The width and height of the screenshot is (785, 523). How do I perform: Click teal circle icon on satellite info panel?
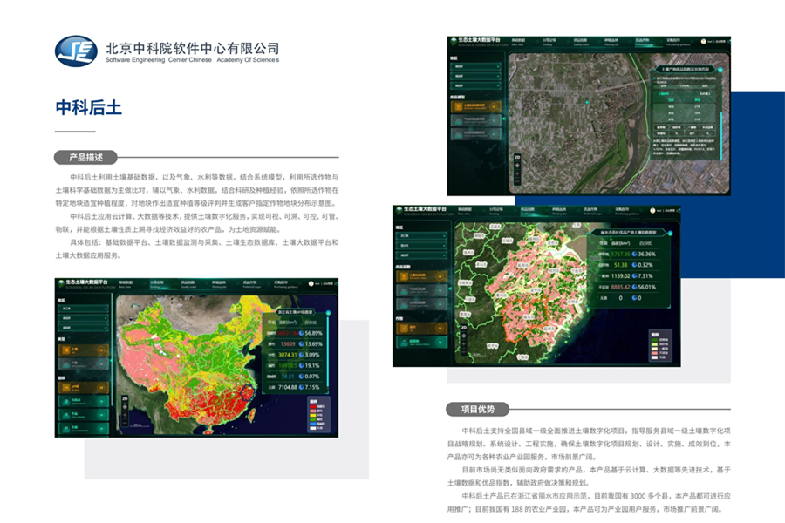click(x=720, y=68)
